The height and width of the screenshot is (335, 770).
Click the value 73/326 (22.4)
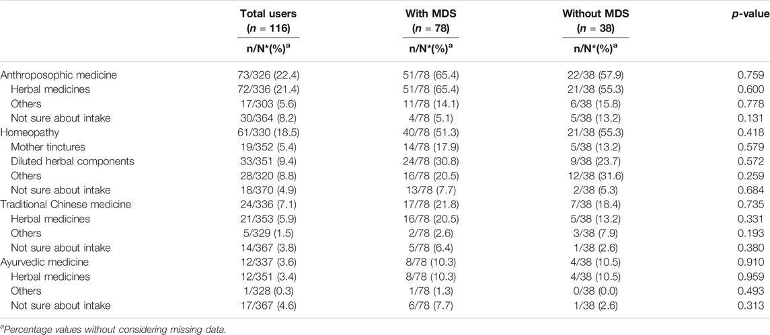[x=268, y=75]
